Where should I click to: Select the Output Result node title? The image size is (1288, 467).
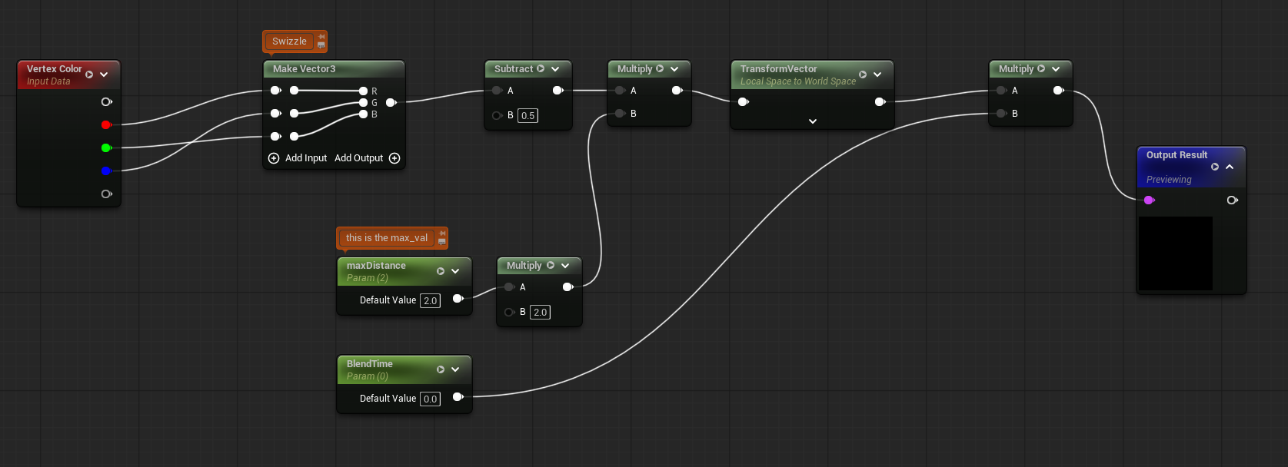[1177, 155]
